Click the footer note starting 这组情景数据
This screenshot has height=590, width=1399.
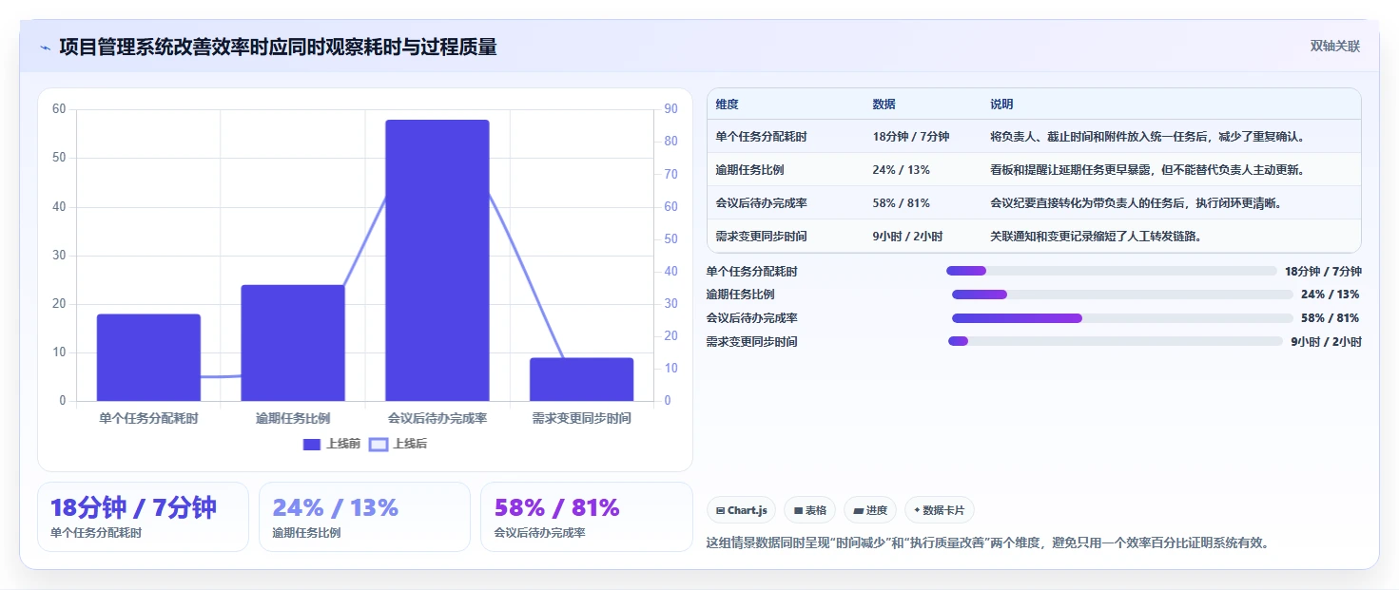[988, 543]
